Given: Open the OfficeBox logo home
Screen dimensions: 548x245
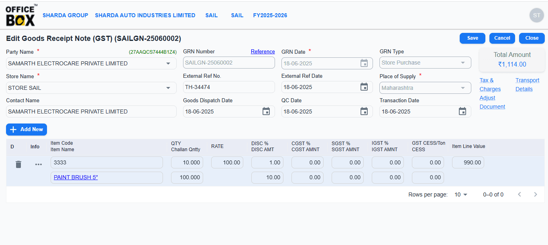Looking at the screenshot, I should tap(21, 15).
